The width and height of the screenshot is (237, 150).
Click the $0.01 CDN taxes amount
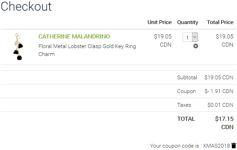pyautogui.click(x=220, y=105)
